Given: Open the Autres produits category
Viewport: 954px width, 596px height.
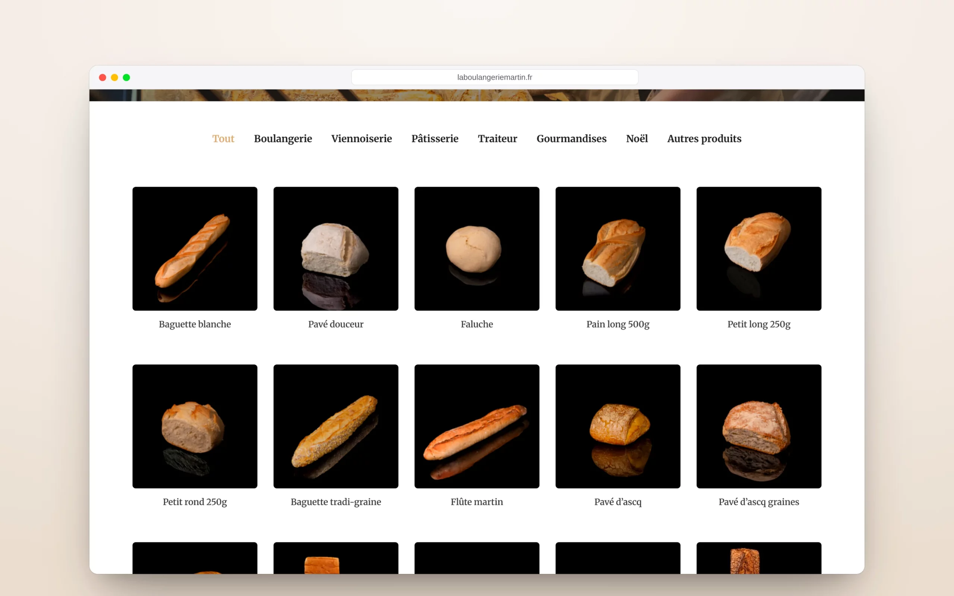Looking at the screenshot, I should 704,139.
